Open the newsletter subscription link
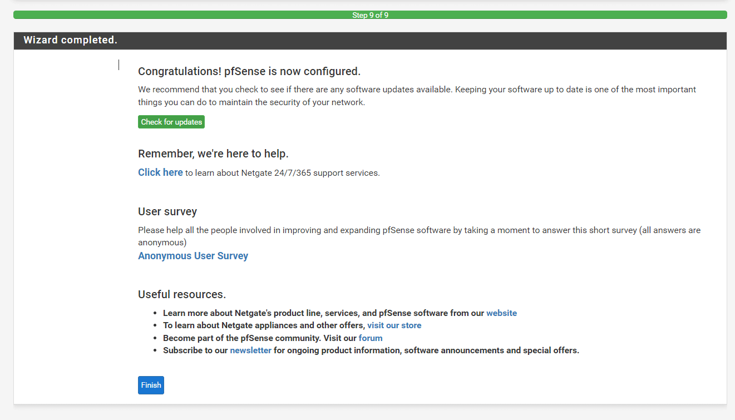Screen dimensions: 735x420 point(250,350)
